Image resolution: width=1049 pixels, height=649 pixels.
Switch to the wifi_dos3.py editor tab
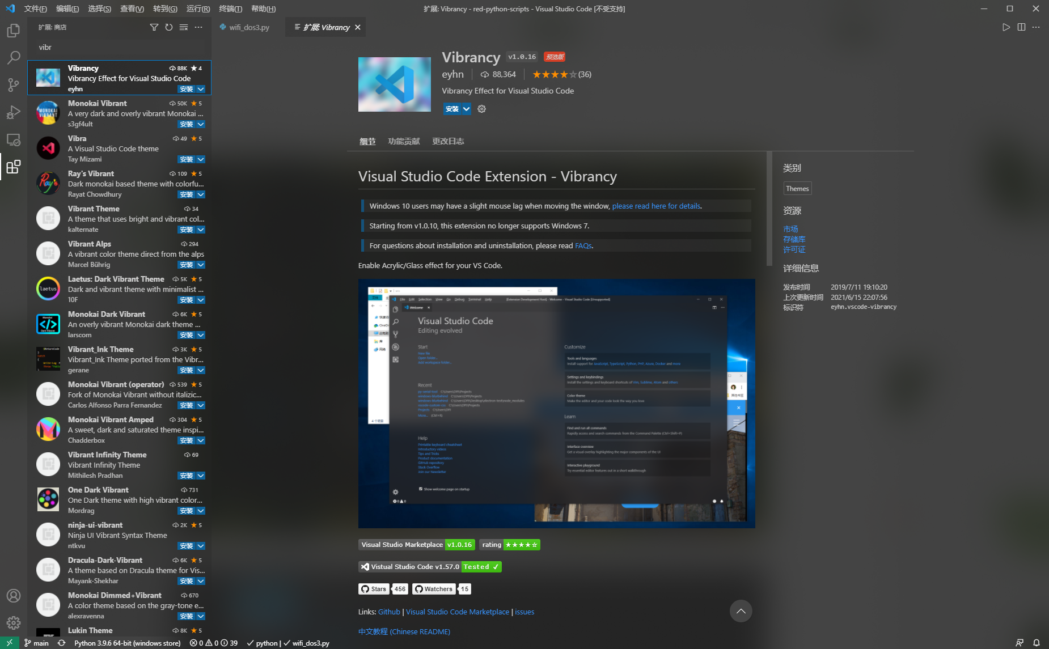[x=249, y=27]
